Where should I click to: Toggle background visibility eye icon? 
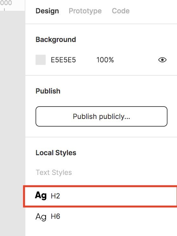[162, 60]
